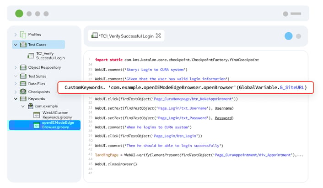323x188 pixels.
Task: Expand the Checkpoints node
Action: point(16,91)
